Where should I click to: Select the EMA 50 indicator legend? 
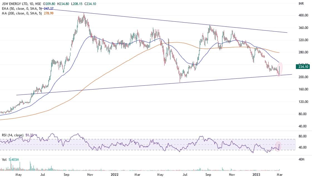tap(21, 9)
